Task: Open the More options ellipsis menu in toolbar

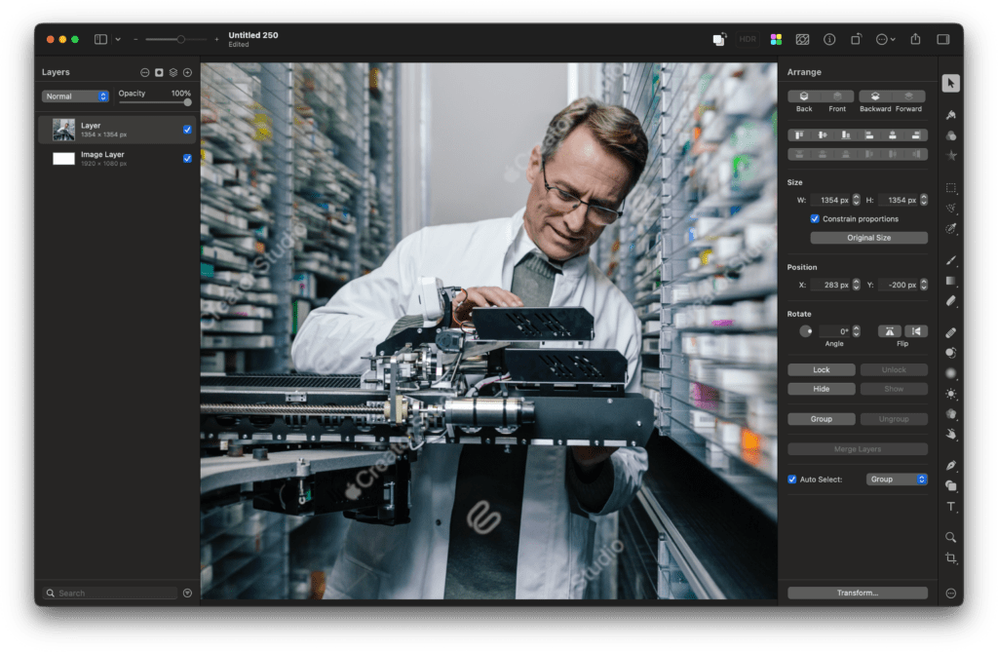Action: [883, 39]
